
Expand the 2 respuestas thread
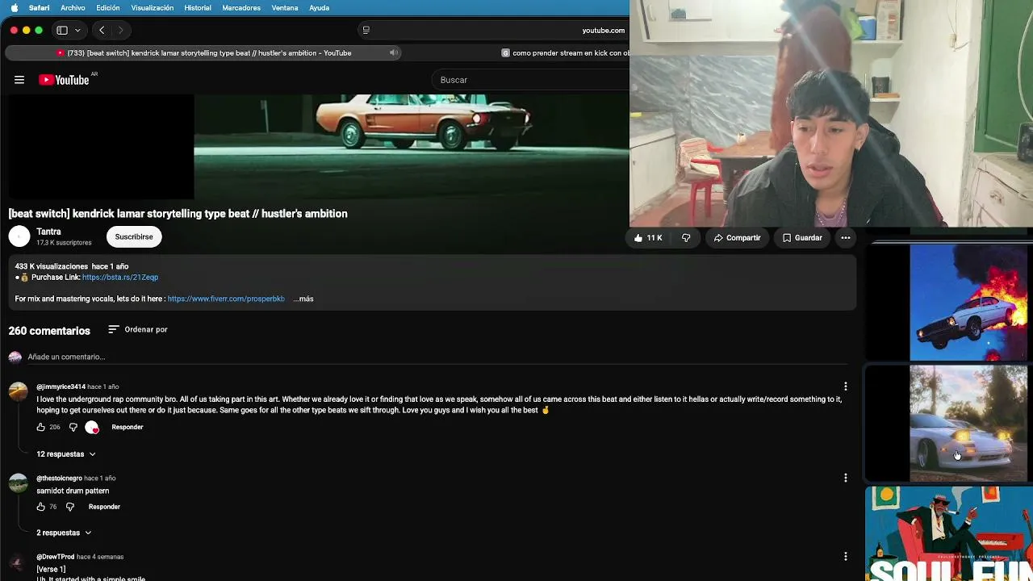pos(64,533)
